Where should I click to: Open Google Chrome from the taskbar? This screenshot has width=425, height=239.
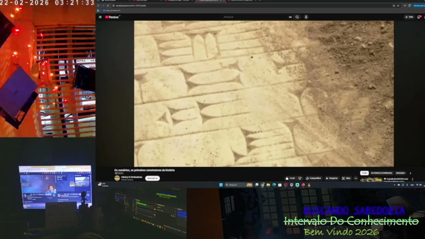(262, 185)
